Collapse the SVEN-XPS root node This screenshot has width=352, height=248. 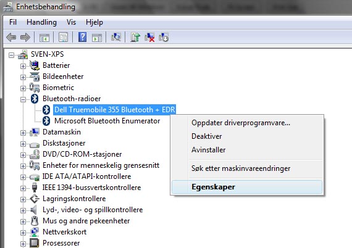pos(11,55)
